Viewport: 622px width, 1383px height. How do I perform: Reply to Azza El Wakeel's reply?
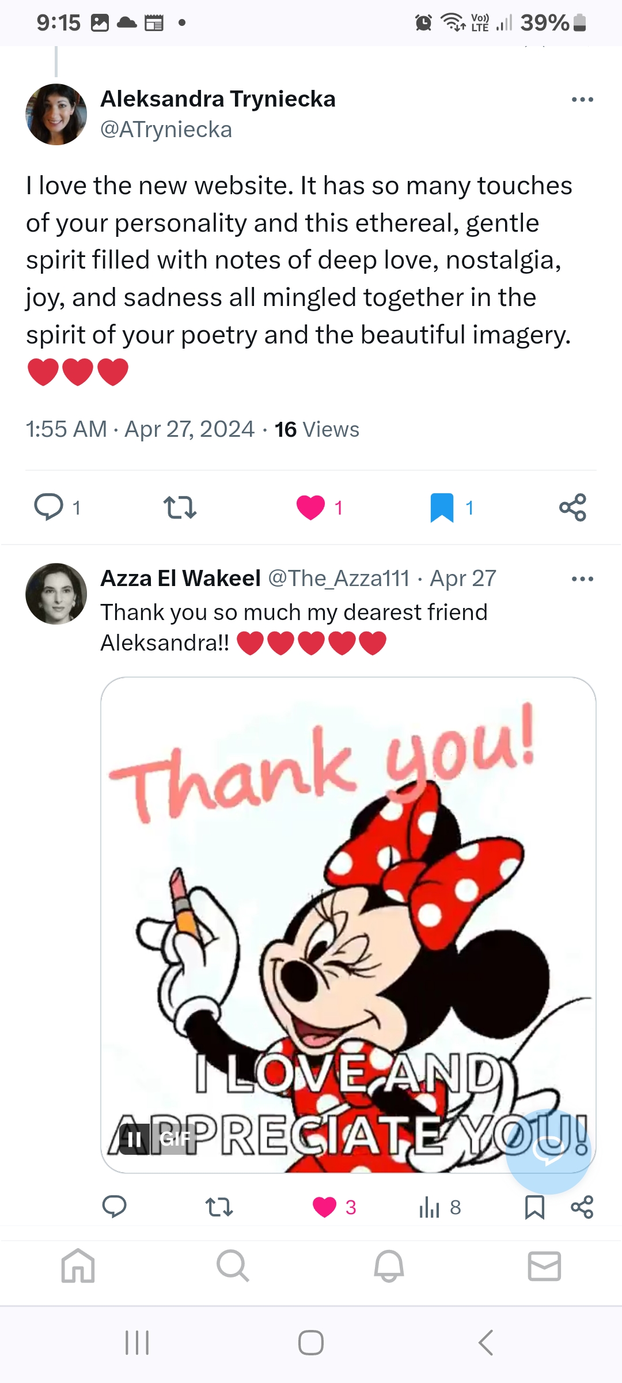(114, 1206)
